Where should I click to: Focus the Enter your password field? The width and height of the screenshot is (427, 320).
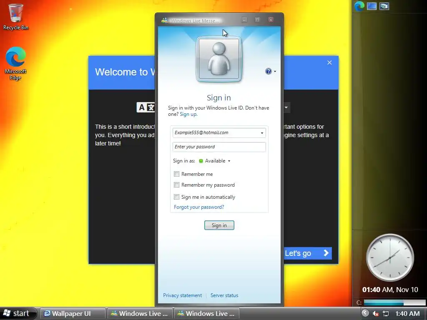219,147
